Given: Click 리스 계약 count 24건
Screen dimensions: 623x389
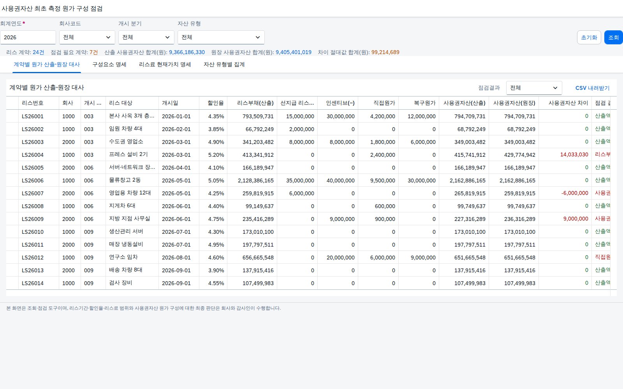Looking at the screenshot, I should click(x=39, y=52).
